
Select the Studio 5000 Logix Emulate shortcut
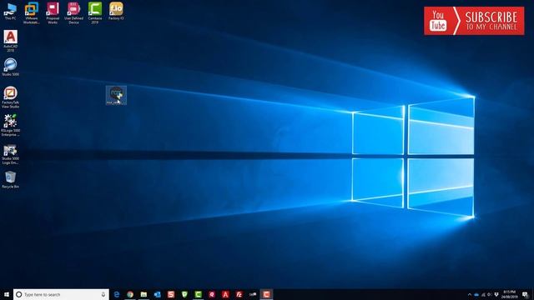(10, 154)
